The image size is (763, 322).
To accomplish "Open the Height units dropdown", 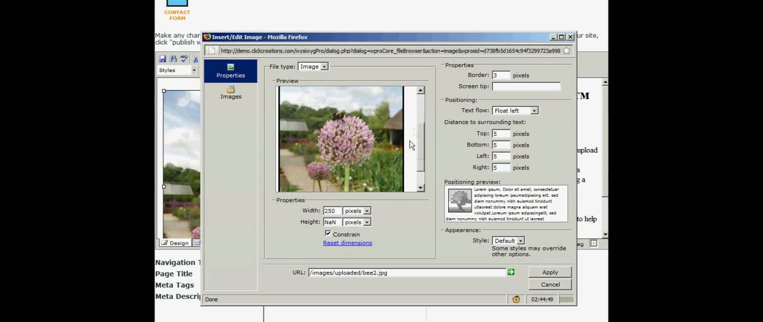I will pyautogui.click(x=357, y=222).
